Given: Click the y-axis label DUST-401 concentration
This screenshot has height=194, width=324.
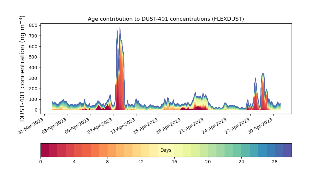Looking at the screenshot, I should 23,69.
